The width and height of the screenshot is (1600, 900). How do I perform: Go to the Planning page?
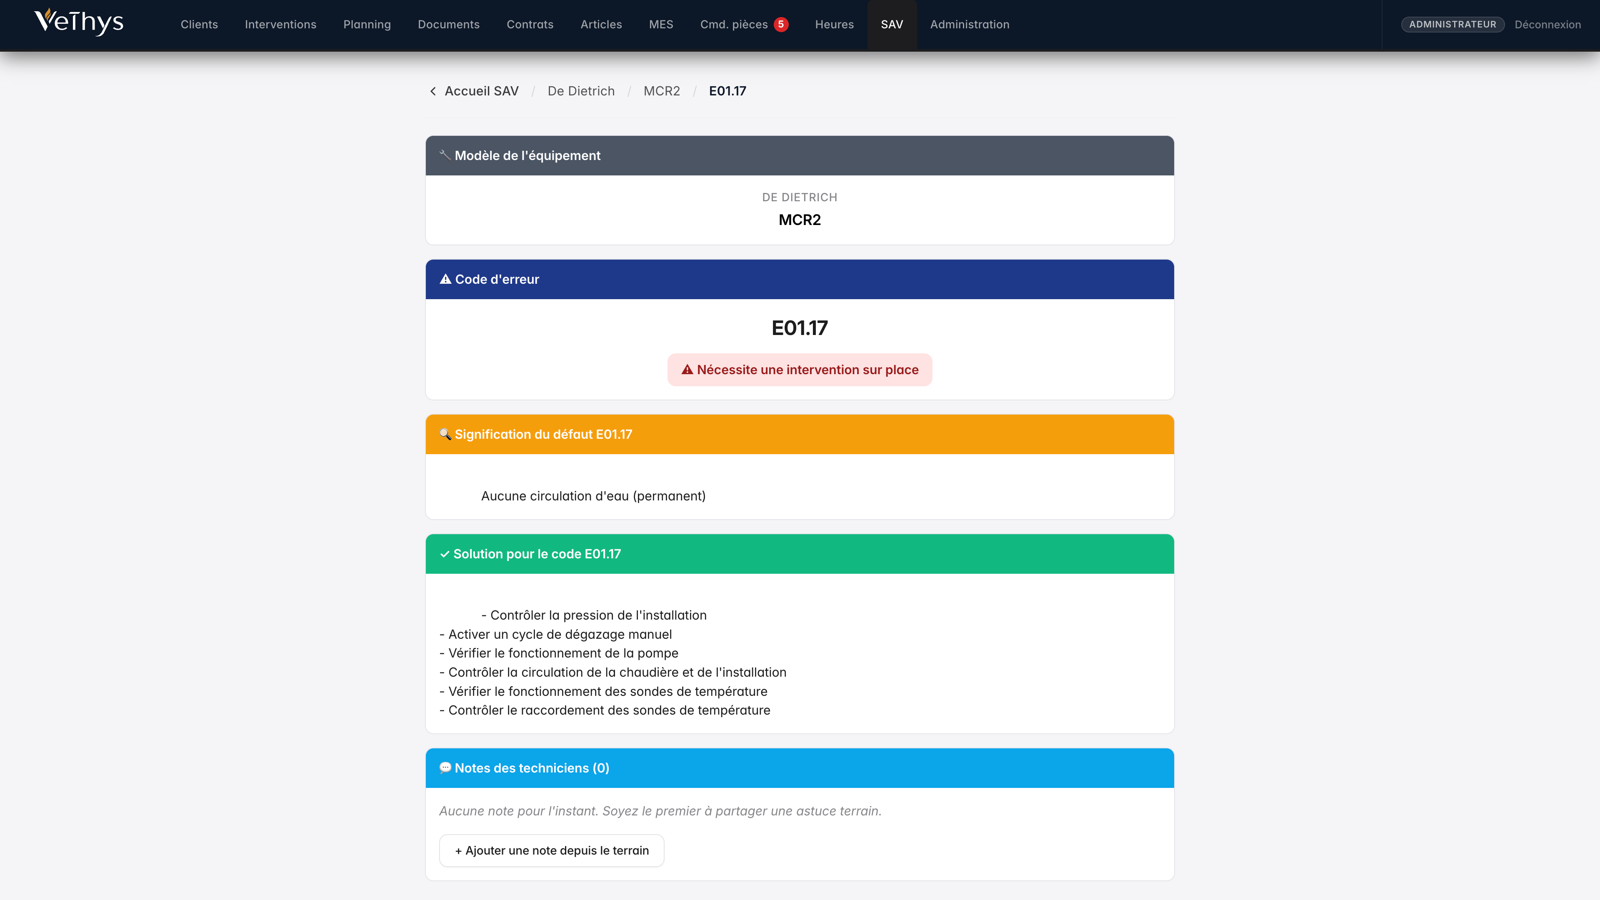coord(367,24)
